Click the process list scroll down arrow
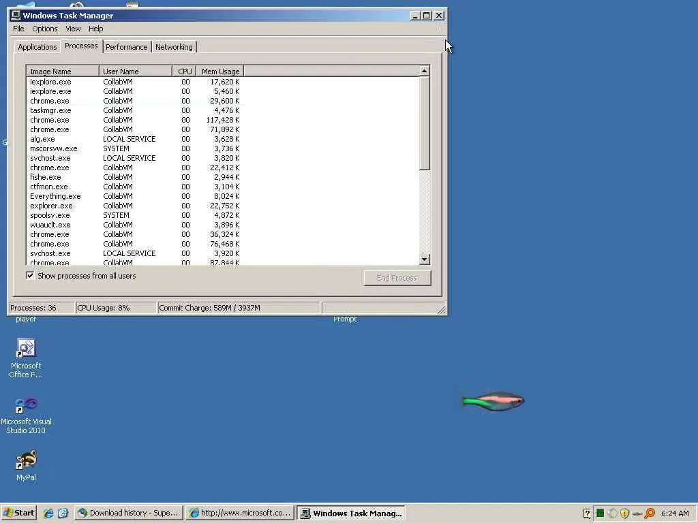Screen dimensions: 698x523 click(424, 259)
